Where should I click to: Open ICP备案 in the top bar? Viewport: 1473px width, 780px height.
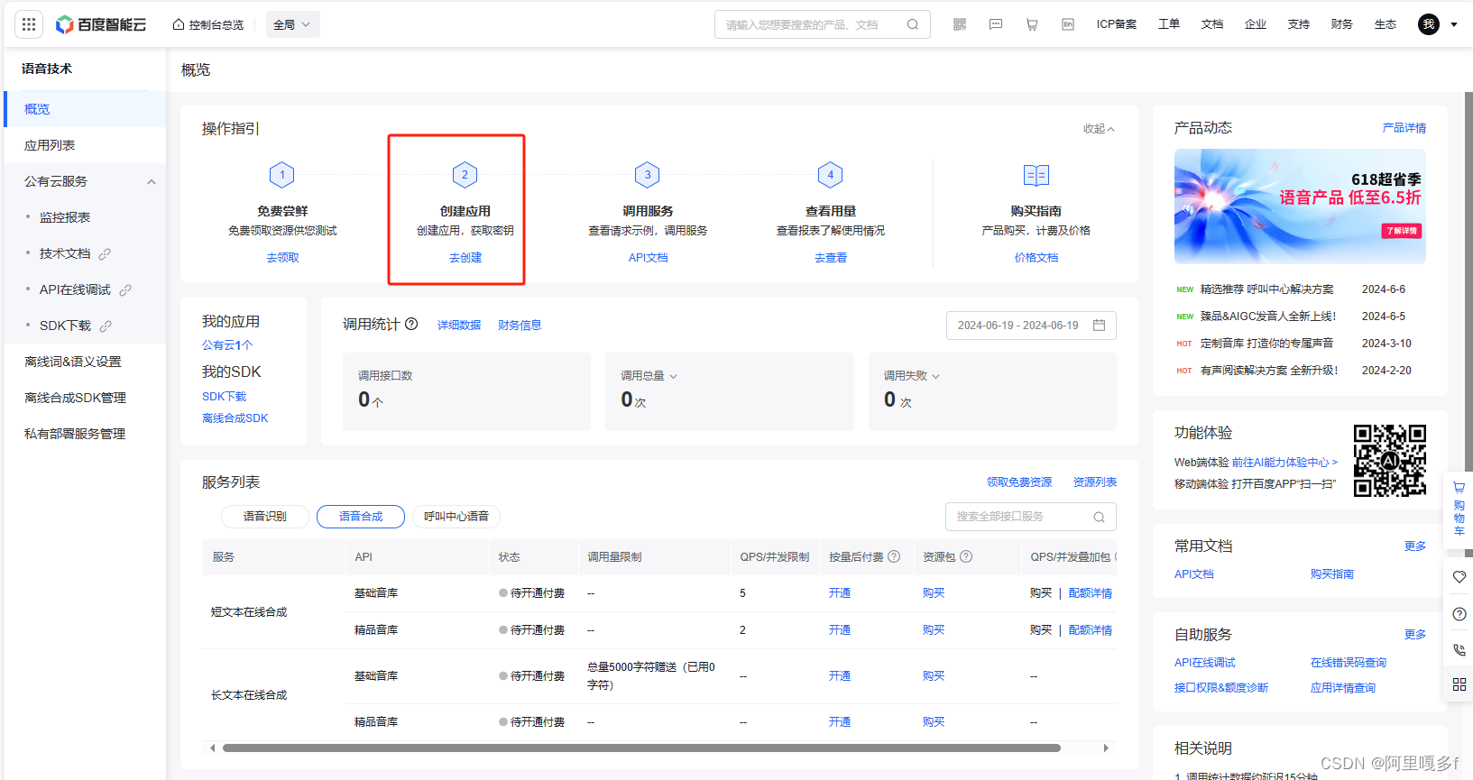click(1117, 24)
